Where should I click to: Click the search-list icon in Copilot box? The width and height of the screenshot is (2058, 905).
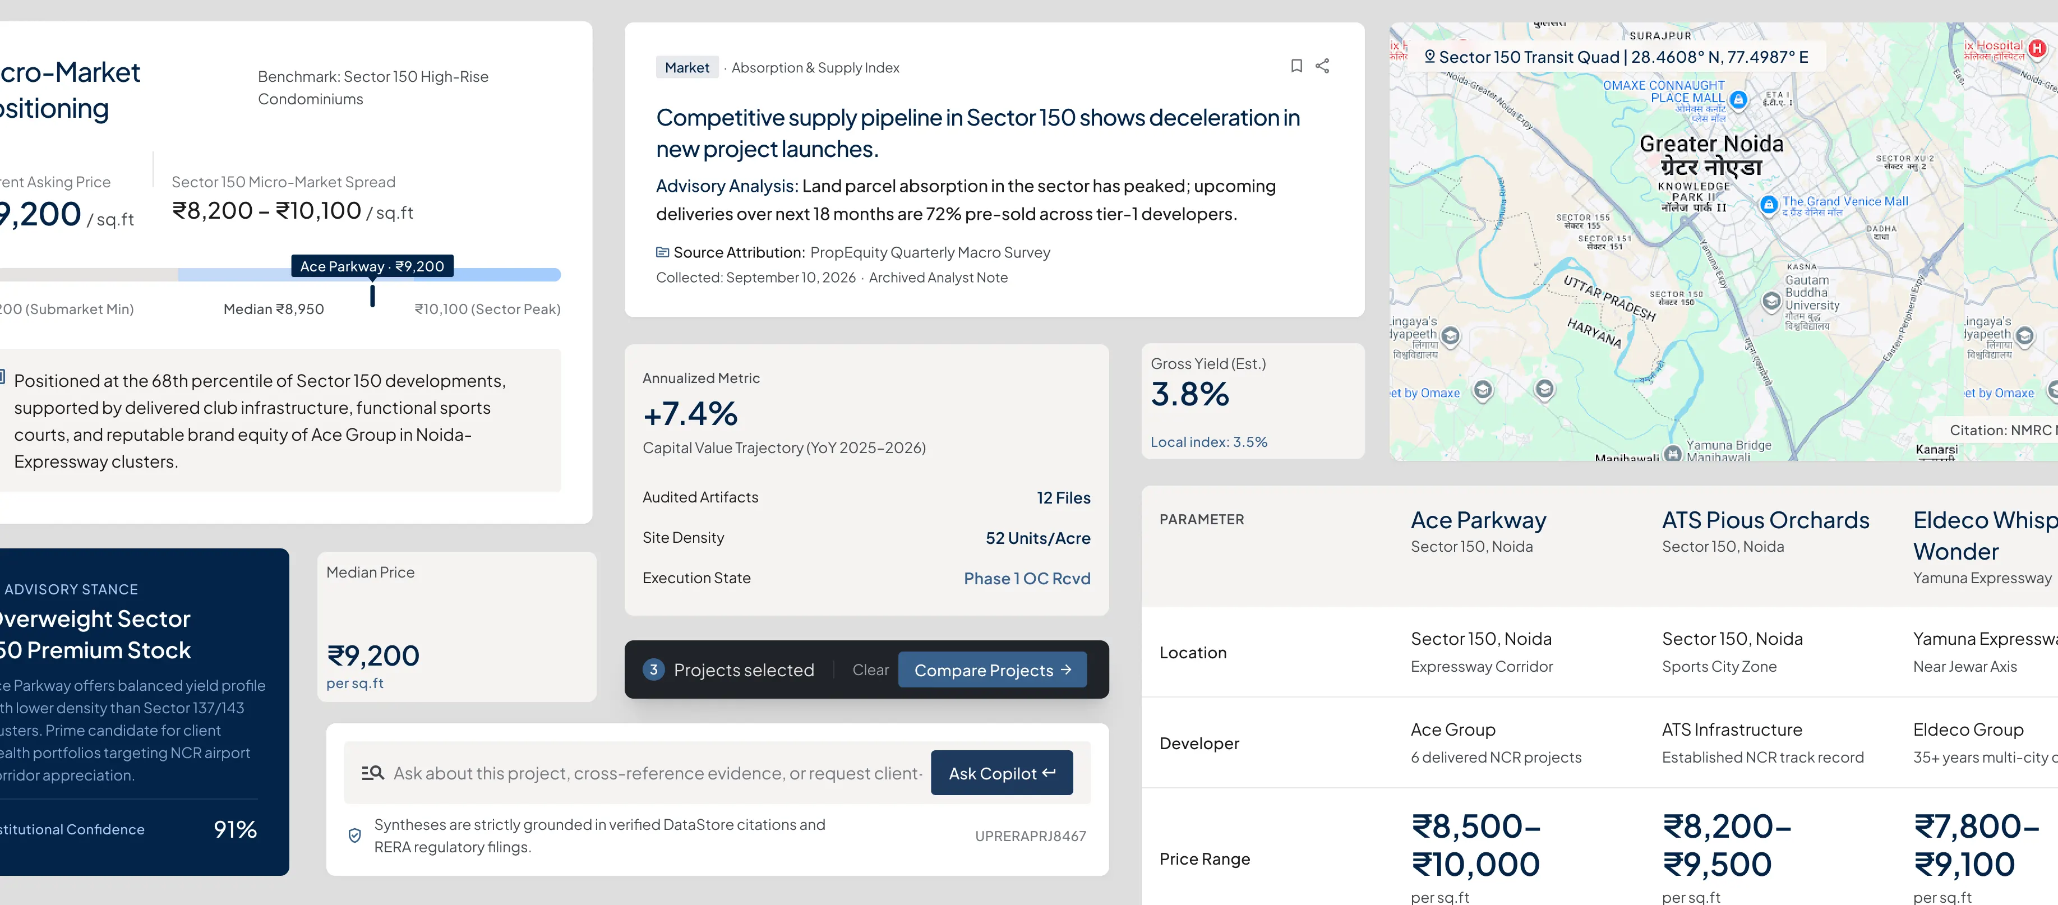372,773
